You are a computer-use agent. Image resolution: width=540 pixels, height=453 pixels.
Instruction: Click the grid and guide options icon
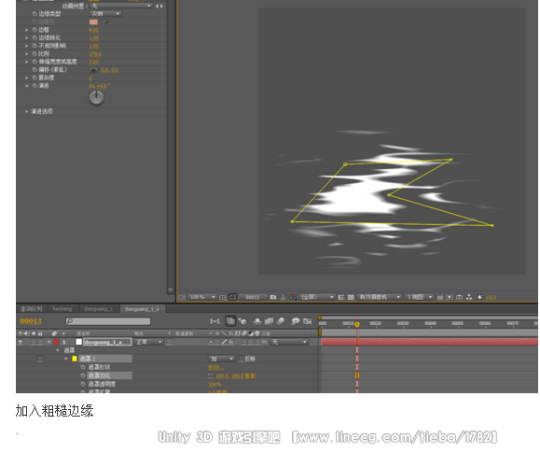[223, 297]
